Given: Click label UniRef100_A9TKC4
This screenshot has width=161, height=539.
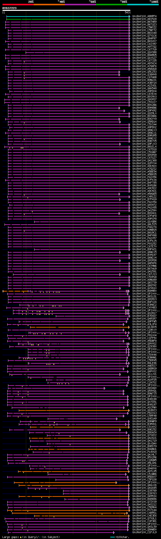Looking at the screenshot, I should [144, 64].
